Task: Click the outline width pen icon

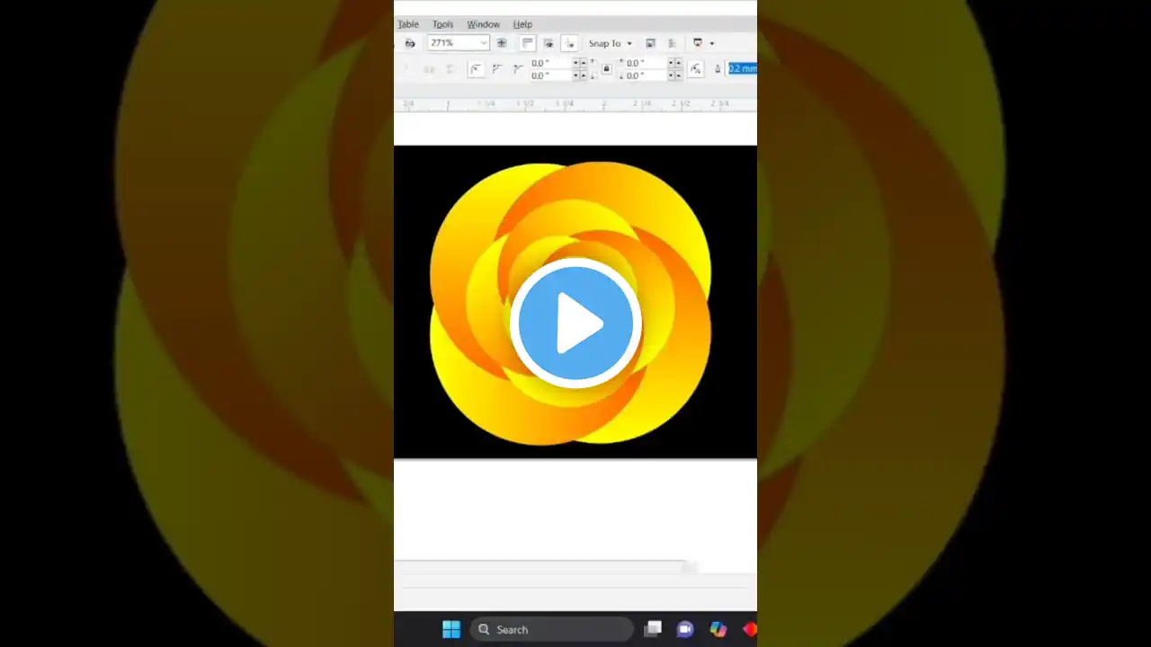Action: (718, 69)
